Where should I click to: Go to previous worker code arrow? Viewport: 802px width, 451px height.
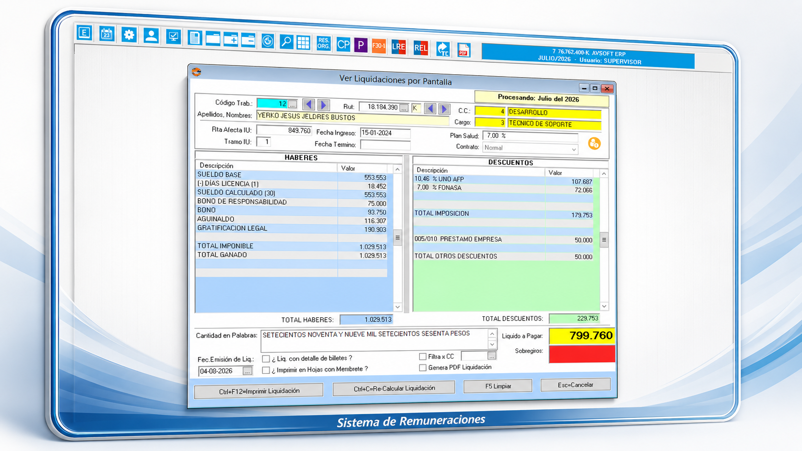coord(308,104)
